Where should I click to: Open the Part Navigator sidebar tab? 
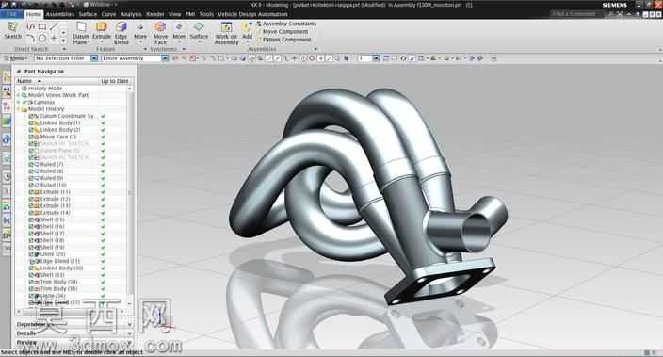7,105
